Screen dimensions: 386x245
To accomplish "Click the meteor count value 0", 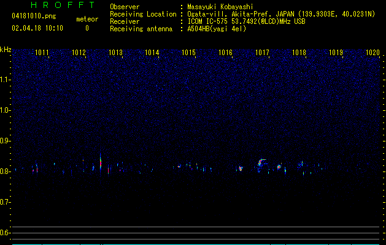I will pos(87,28).
